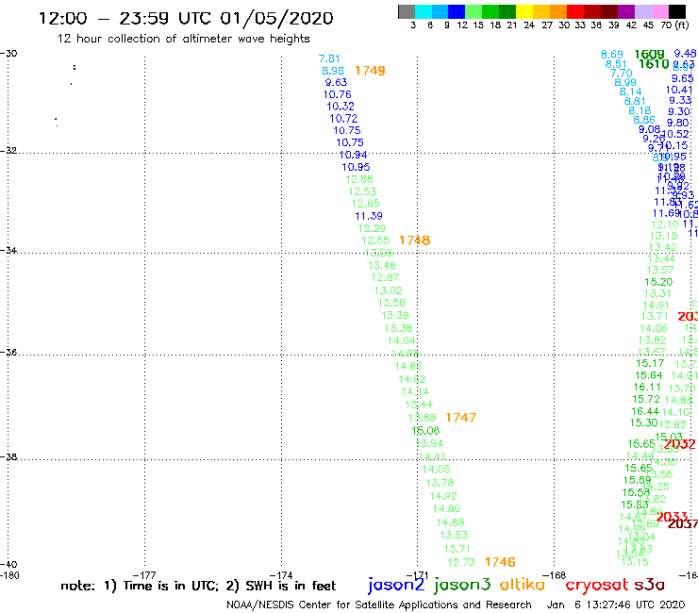
Task: Click the 14.80 wave height value
Action: [446, 509]
